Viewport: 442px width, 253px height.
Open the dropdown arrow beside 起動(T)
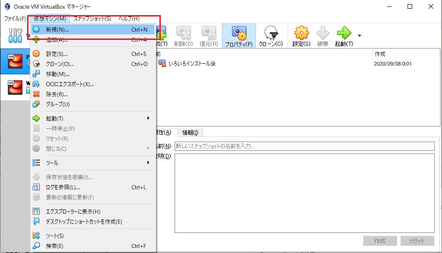click(x=359, y=36)
